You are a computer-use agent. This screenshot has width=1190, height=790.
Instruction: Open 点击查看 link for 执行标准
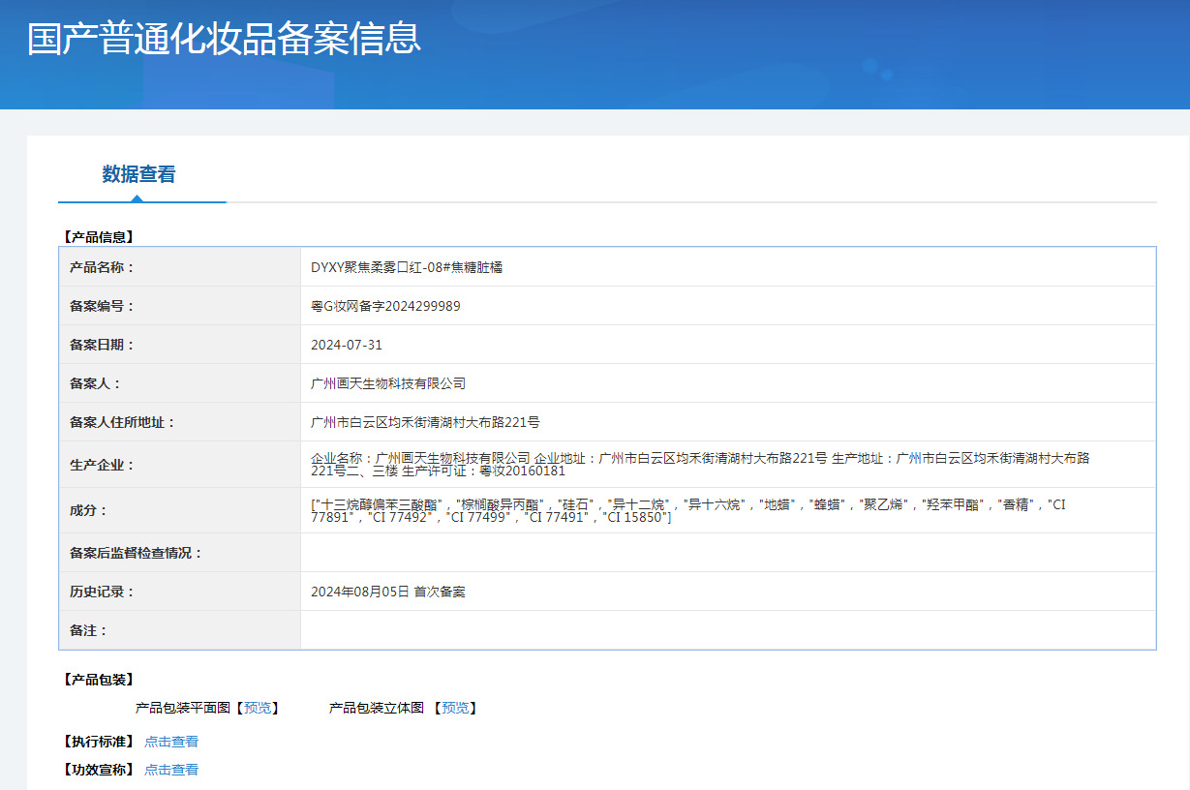coord(171,742)
